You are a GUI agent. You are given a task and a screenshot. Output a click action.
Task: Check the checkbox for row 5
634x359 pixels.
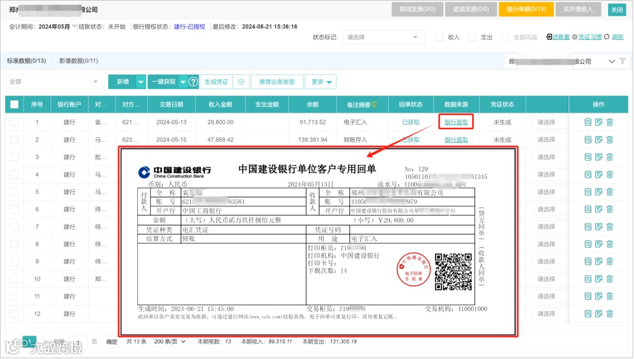click(x=14, y=192)
